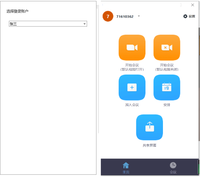Switch to the 主页 home tab
The height and width of the screenshot is (177, 200).
pos(126,168)
